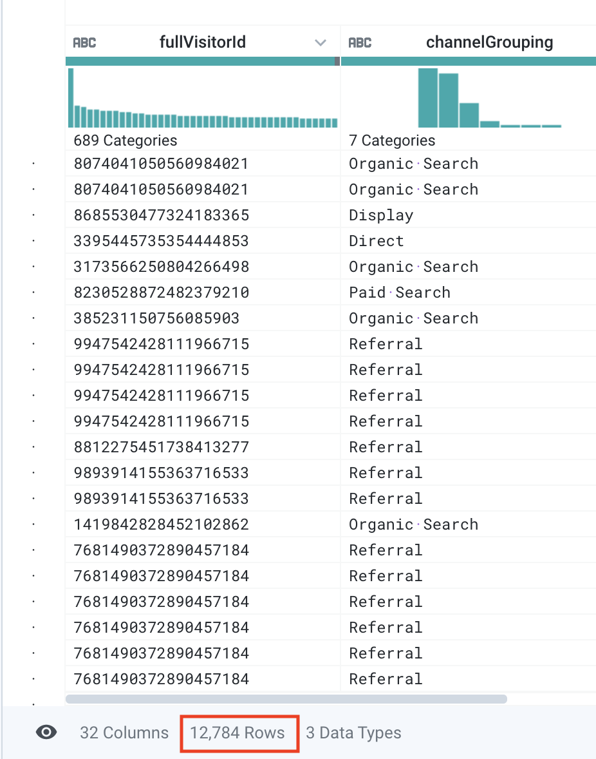Click the 12,784 Rows status label
Image resolution: width=596 pixels, height=759 pixels.
237,733
